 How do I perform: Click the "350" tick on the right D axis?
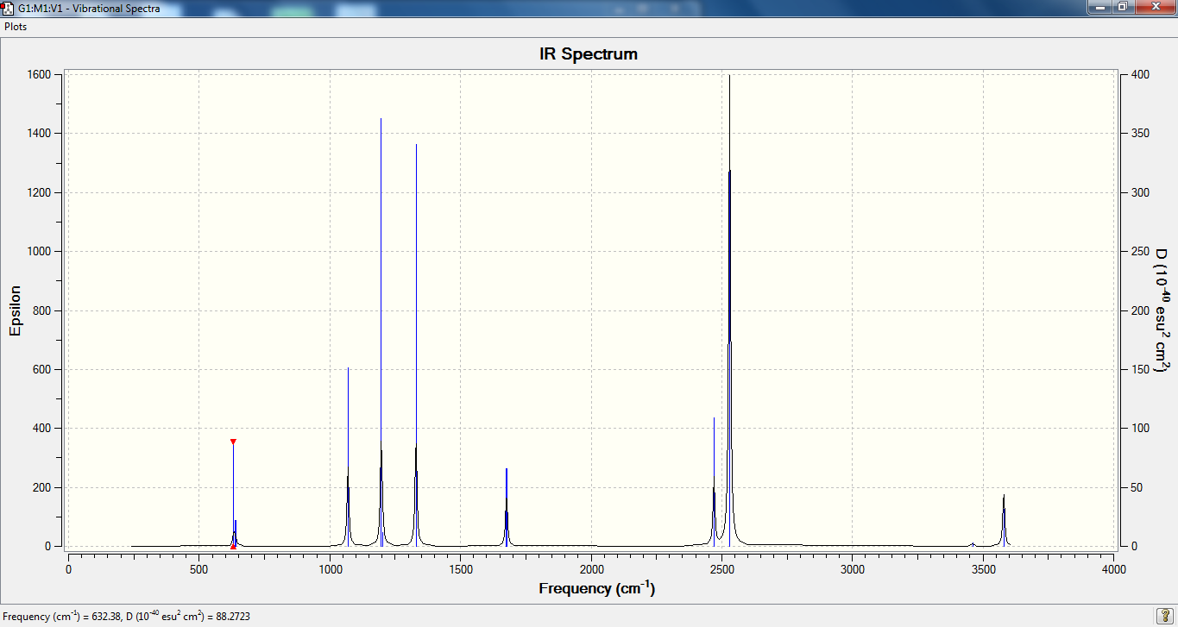pyautogui.click(x=1138, y=134)
